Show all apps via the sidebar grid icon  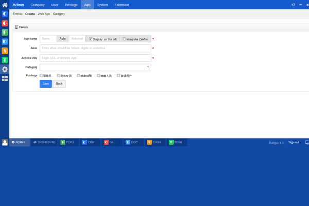pos(5,79)
